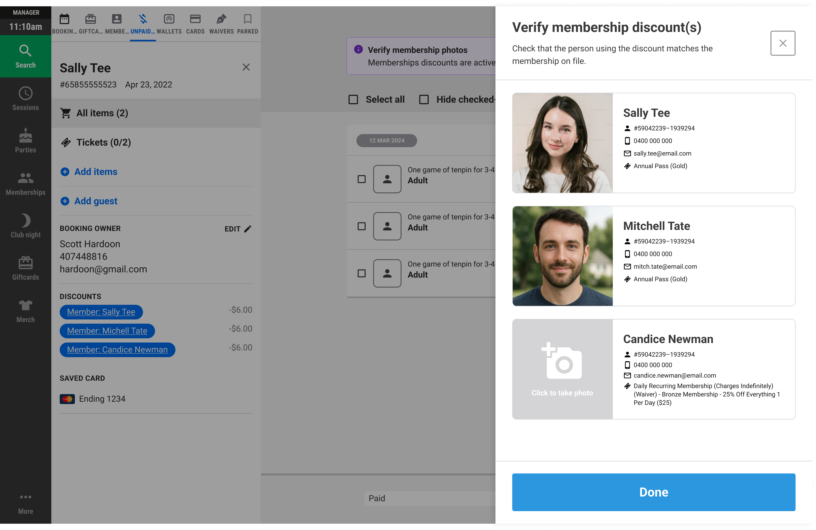Open the Parked tab
This screenshot has width=816, height=530.
(248, 24)
